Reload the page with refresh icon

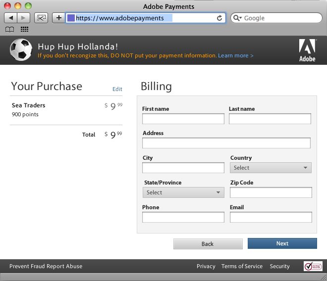(x=219, y=18)
